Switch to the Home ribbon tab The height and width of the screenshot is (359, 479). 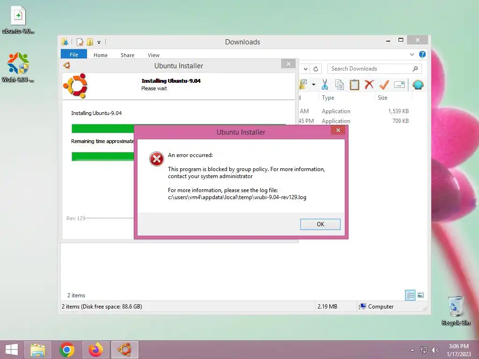point(101,55)
